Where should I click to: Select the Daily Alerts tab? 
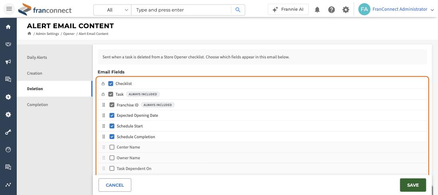click(x=55, y=57)
